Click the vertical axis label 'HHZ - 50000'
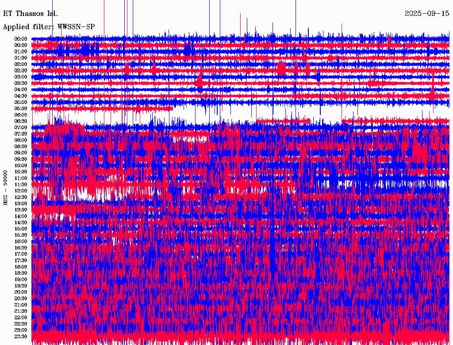The image size is (453, 345). pyautogui.click(x=5, y=188)
